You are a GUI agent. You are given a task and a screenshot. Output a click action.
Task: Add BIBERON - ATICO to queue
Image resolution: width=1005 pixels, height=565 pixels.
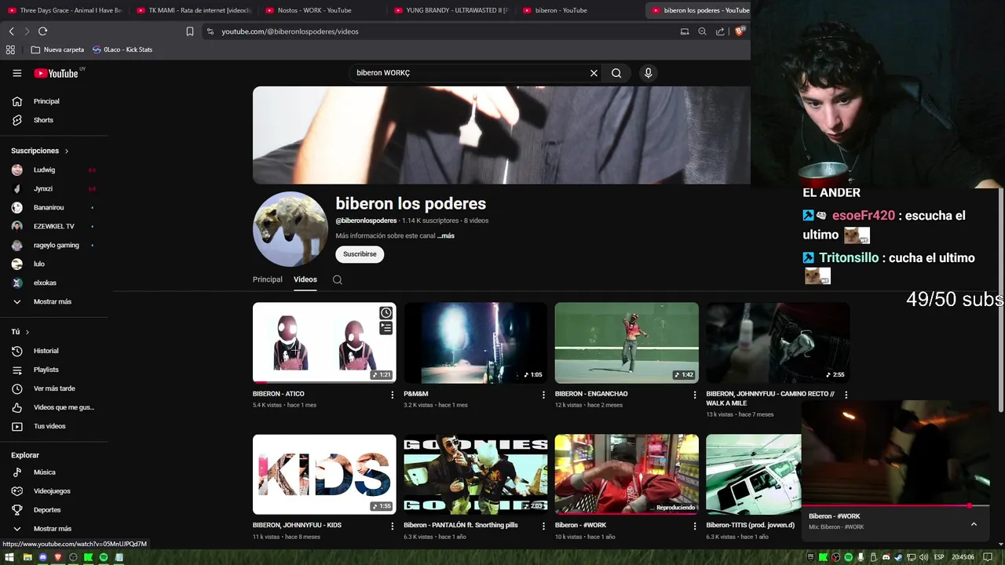tap(386, 328)
